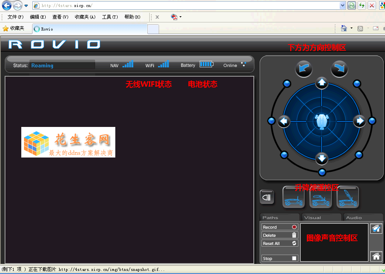Strafe Rovio right with the right arrow
This screenshot has height=274, width=385.
point(360,121)
